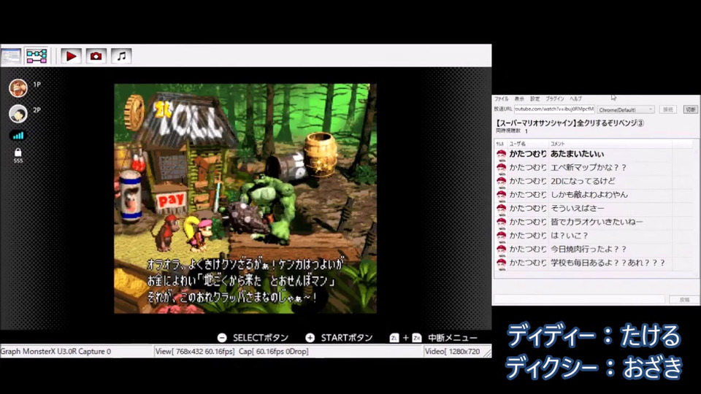Sort by the ユーザ名 column header
This screenshot has height=394, width=701.
[527, 144]
